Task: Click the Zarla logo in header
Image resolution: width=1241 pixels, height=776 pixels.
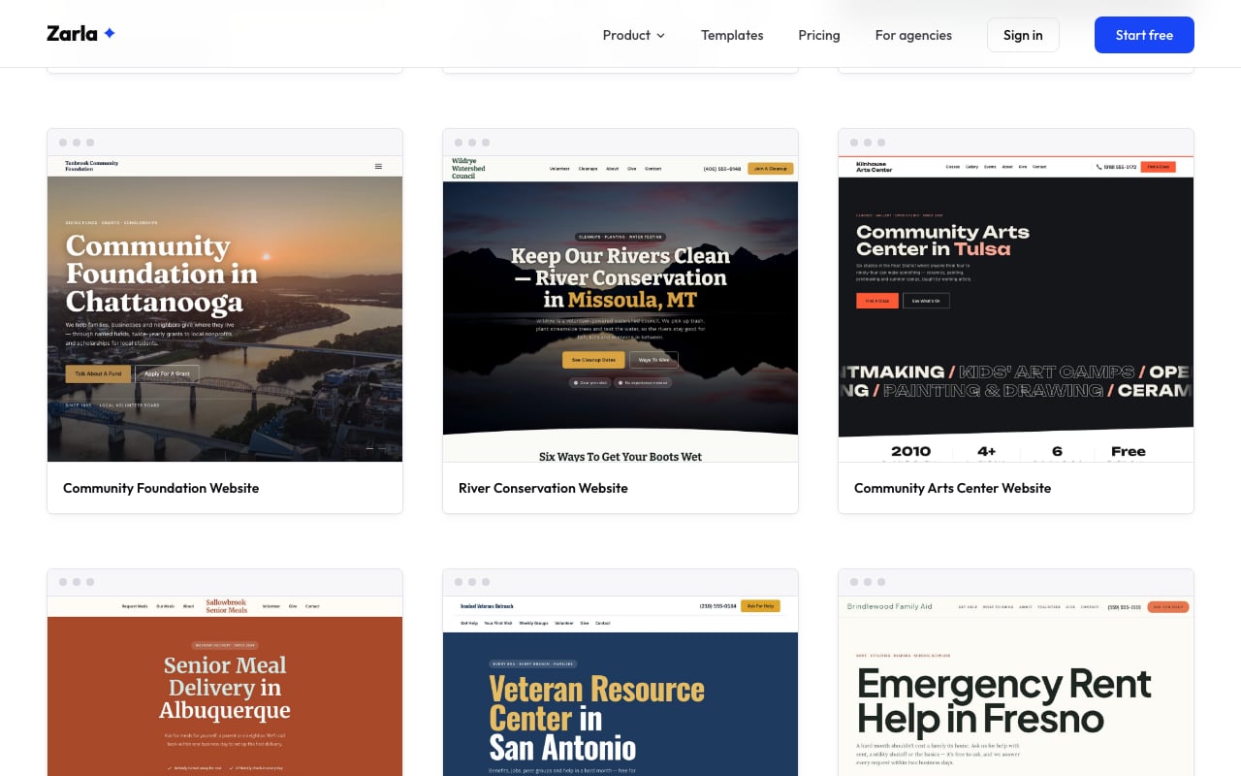Action: click(x=81, y=34)
